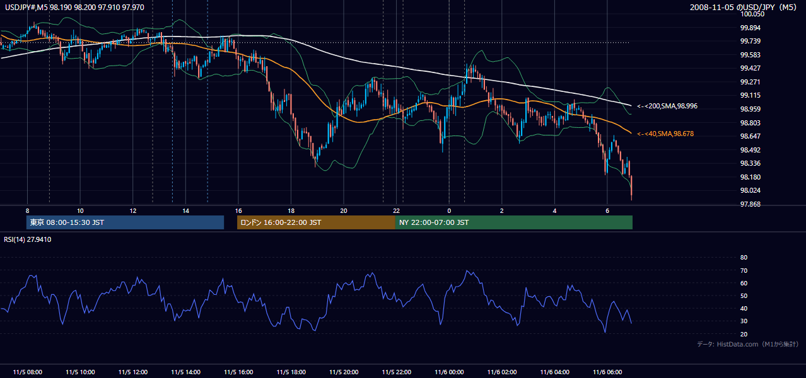
Task: Click the RSI(14) 27.9410 indicator label
Action: click(28, 239)
